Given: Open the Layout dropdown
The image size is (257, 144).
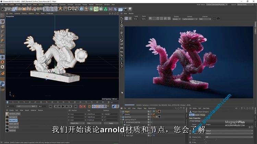Looking at the screenshot, I should coord(245,4).
